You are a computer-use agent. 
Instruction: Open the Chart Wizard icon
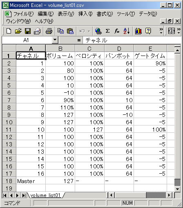(138, 31)
